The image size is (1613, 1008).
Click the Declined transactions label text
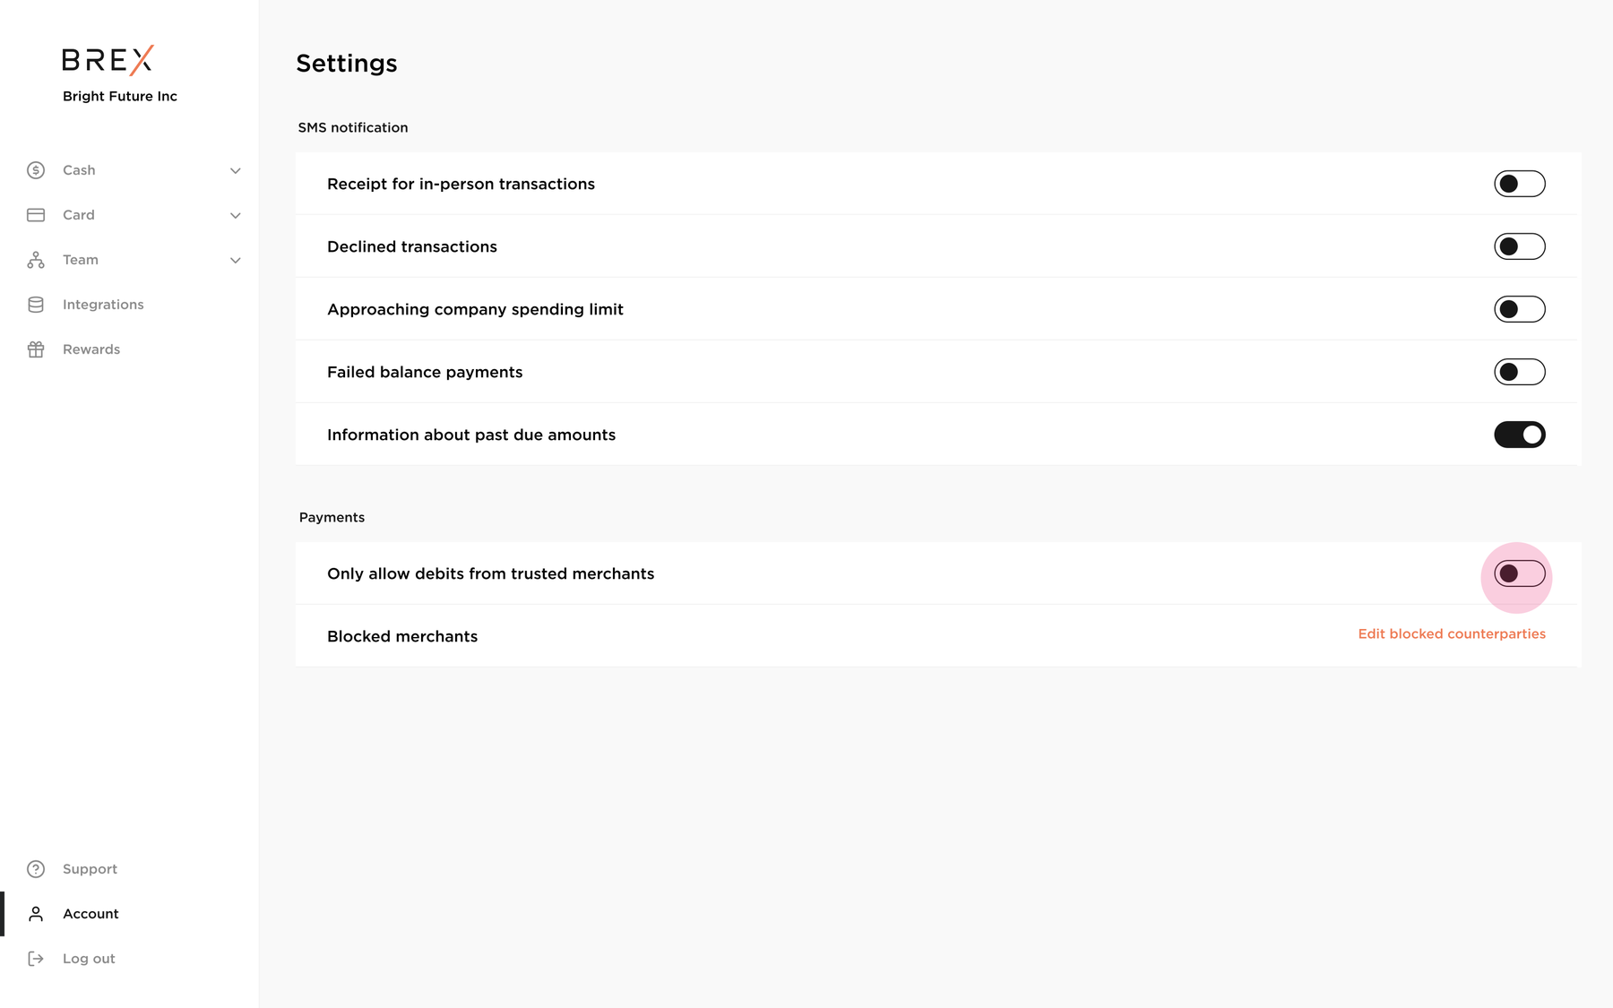click(412, 246)
